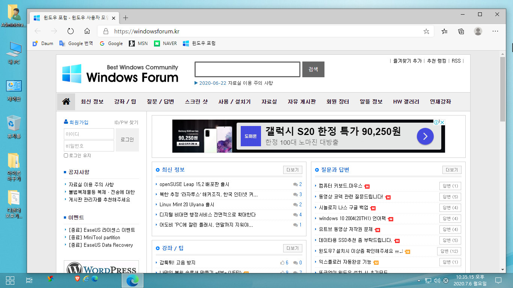The image size is (513, 288).
Task: Open the pinwheel app on taskbar
Action: [50, 279]
